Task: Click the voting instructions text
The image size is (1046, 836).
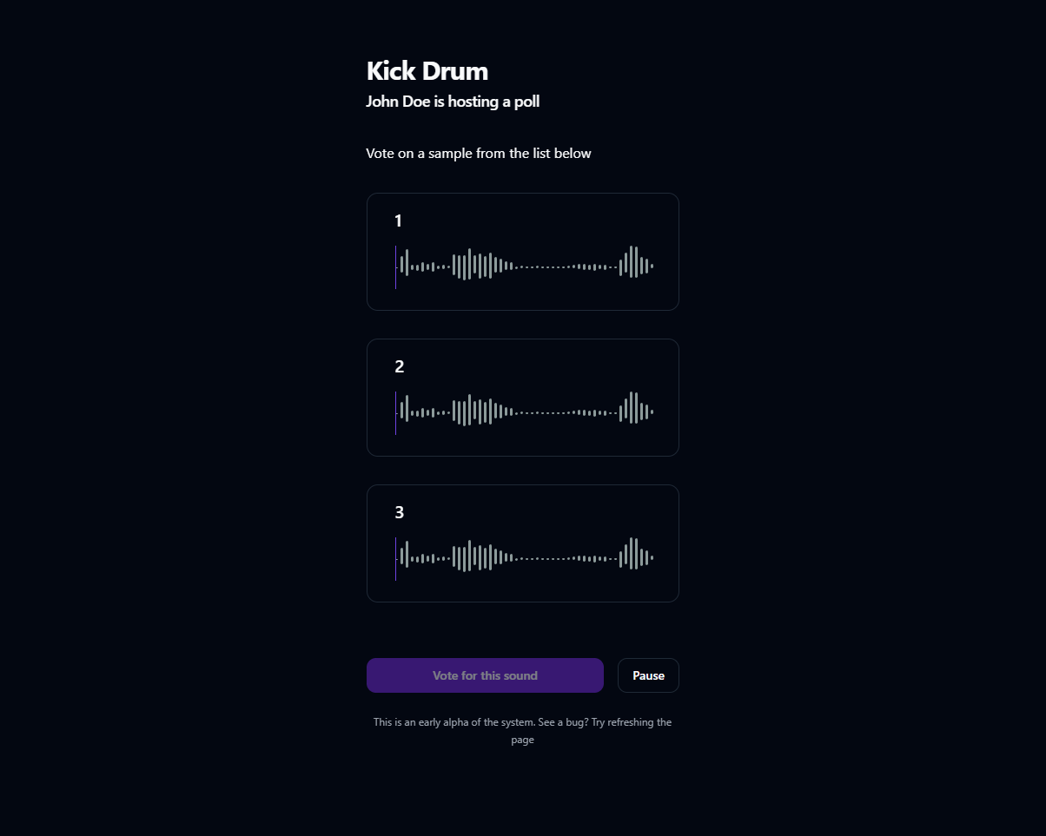Action: point(479,153)
